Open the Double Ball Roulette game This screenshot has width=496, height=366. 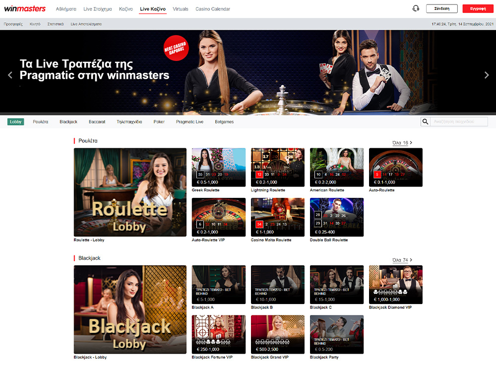tap(337, 217)
